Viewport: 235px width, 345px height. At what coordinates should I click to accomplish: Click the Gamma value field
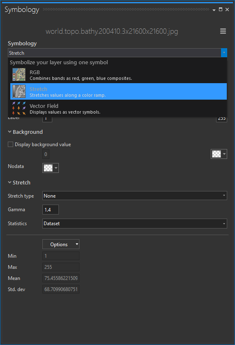[x=50, y=210]
